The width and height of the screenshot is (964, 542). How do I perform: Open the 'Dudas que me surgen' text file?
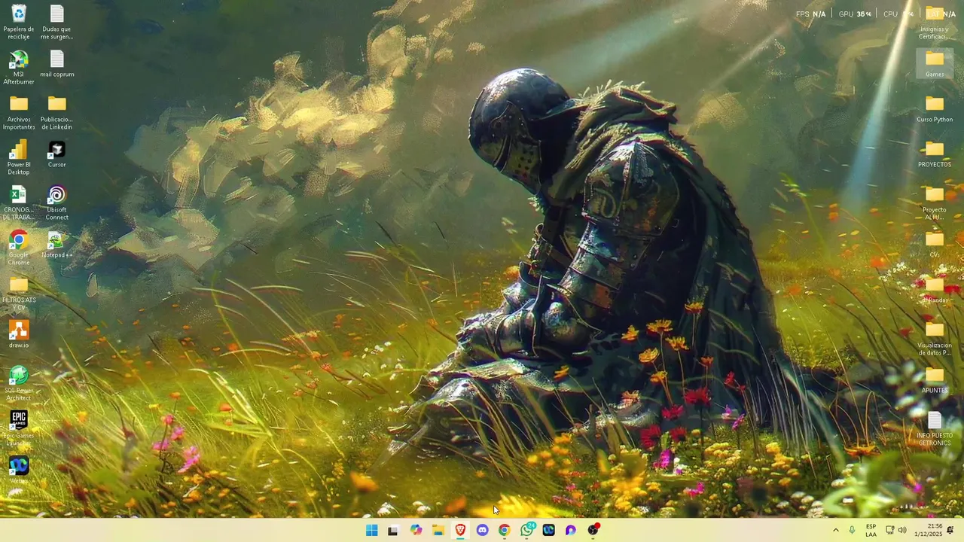click(x=56, y=23)
